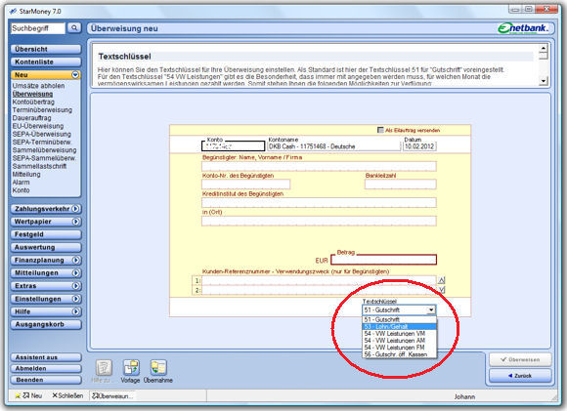567x411 pixels.
Task: Click the Zurück button
Action: pos(520,376)
